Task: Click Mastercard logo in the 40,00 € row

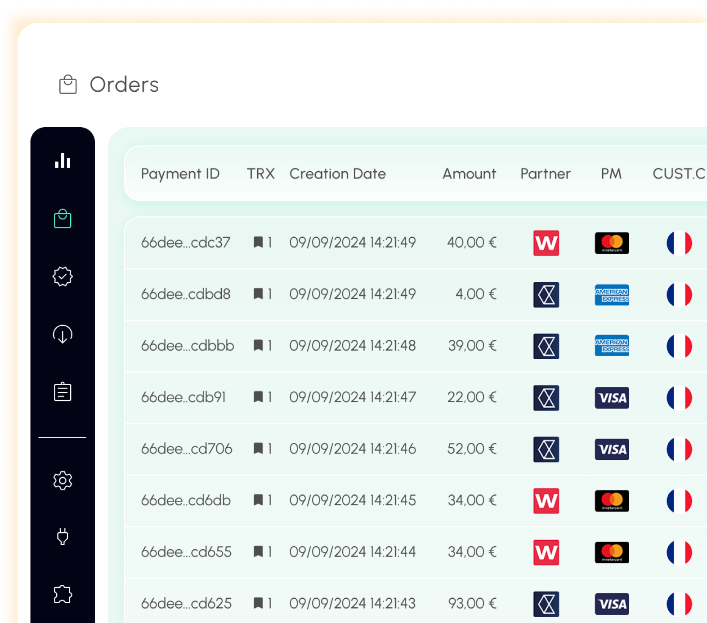Action: (612, 243)
